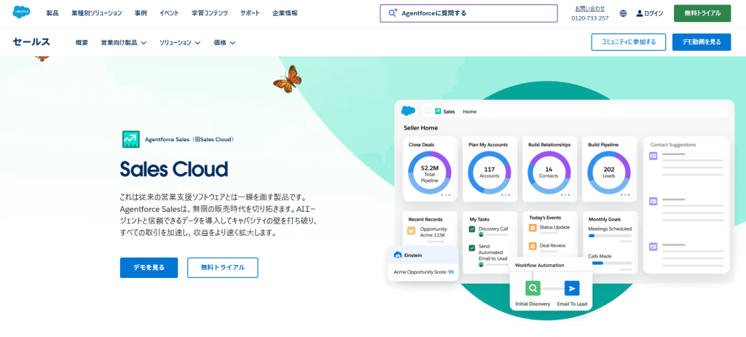Expand the ソリューション dropdown menu
746x337 pixels.
[x=180, y=43]
